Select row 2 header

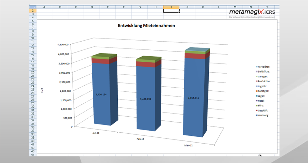pyautogui.click(x=33, y=11)
